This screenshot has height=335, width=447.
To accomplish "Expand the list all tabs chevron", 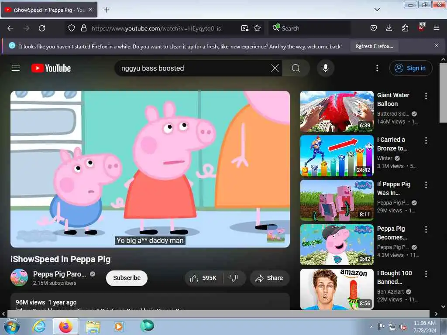I will [377, 10].
